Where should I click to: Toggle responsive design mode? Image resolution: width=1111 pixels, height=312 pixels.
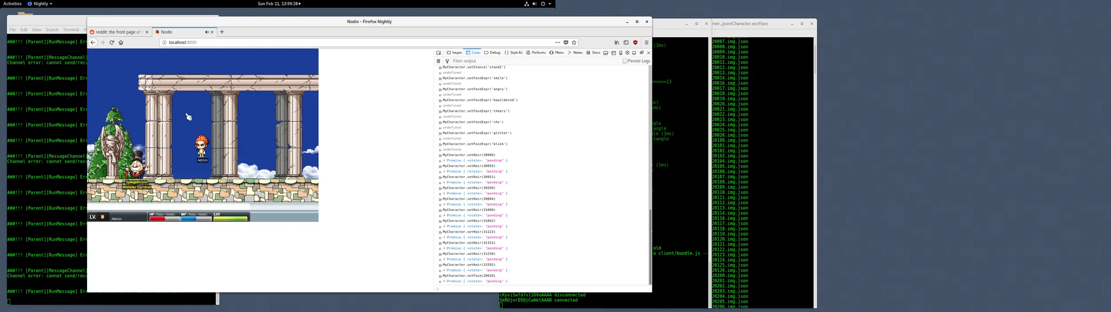pyautogui.click(x=621, y=53)
